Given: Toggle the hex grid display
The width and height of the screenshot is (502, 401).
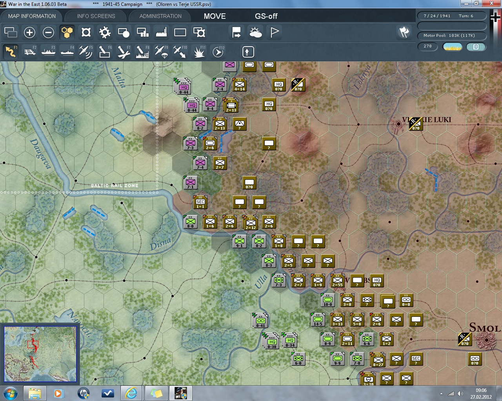Looking at the screenshot, I should coord(67,32).
